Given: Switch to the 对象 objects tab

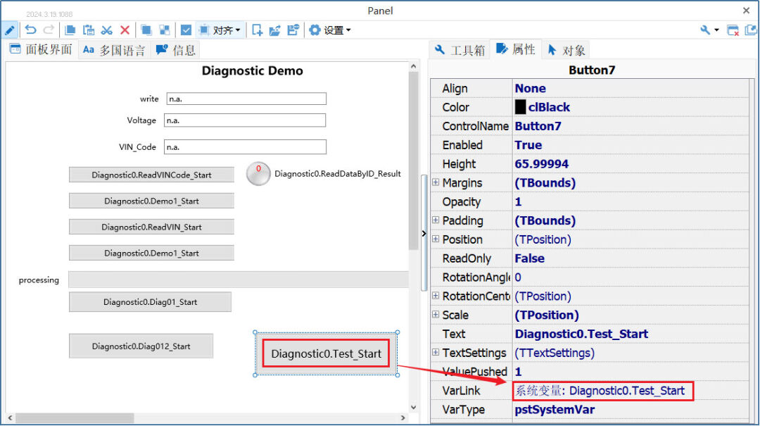Looking at the screenshot, I should pos(566,50).
